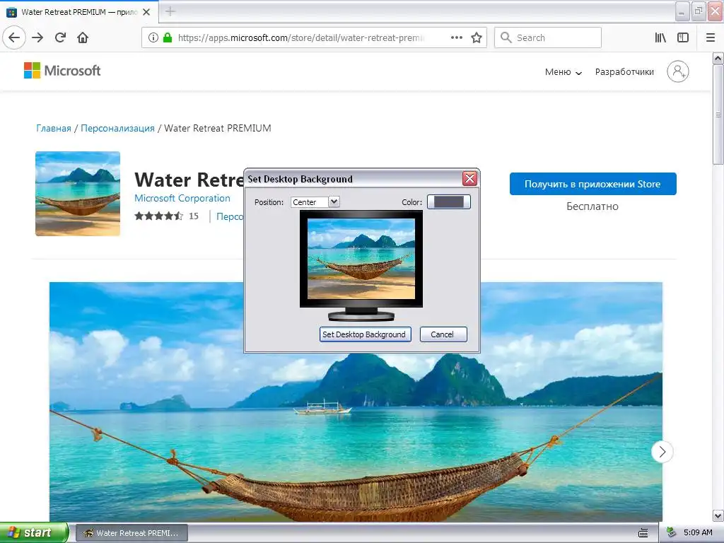Open the Firefox hamburger menu
The height and width of the screenshot is (543, 724).
(711, 37)
